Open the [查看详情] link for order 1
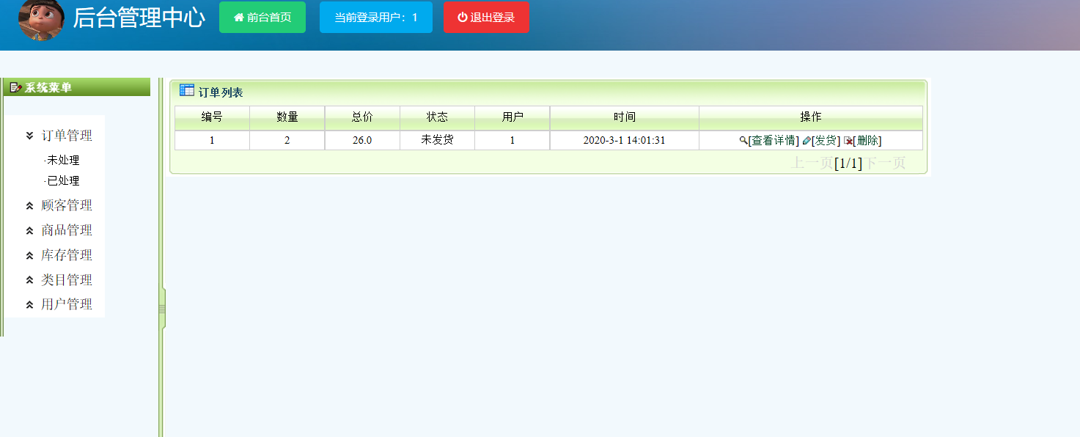This screenshot has height=437, width=1080. tap(774, 141)
